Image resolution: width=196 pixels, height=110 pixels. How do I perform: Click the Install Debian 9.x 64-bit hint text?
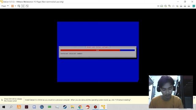click(x=78, y=100)
